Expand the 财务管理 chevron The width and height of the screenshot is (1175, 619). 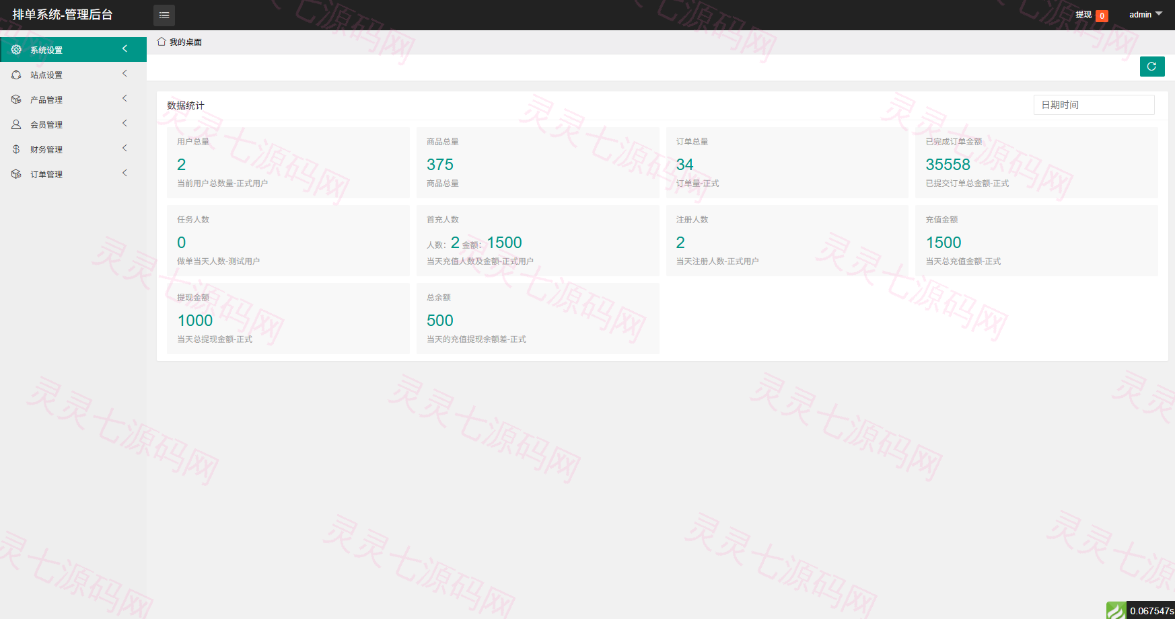pos(124,148)
